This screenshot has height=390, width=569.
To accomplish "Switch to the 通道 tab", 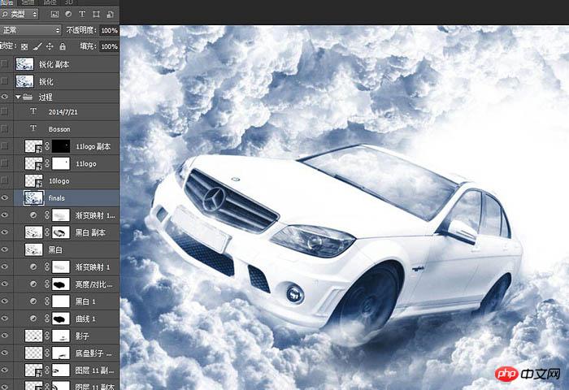I will coord(28,2).
